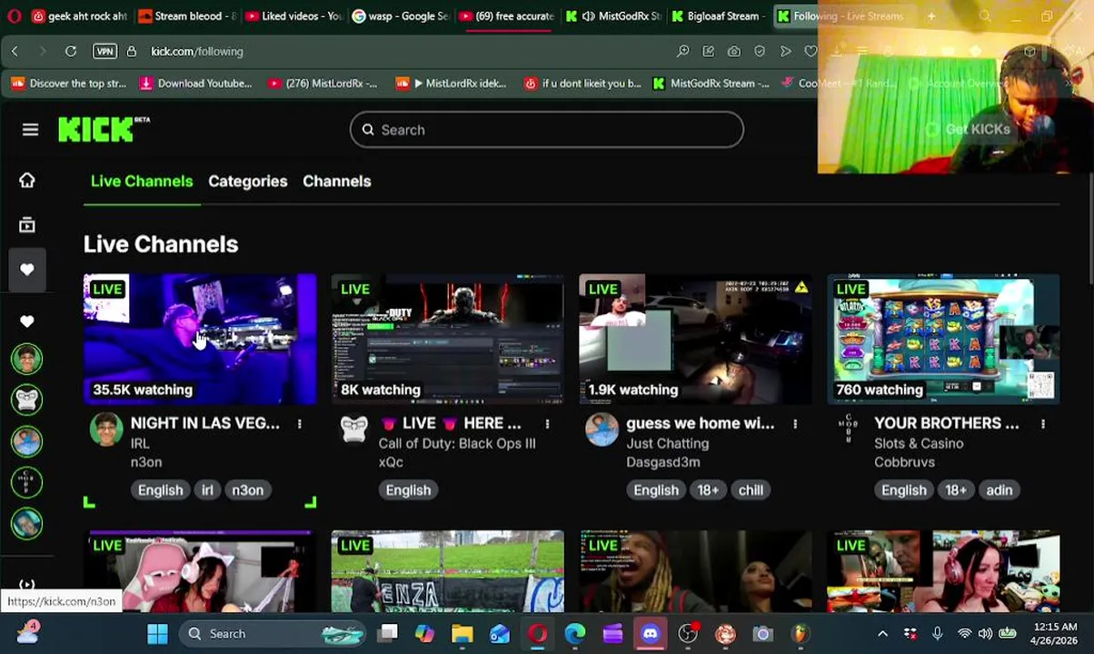Open the IRL category link
1094x654 pixels.
click(140, 443)
